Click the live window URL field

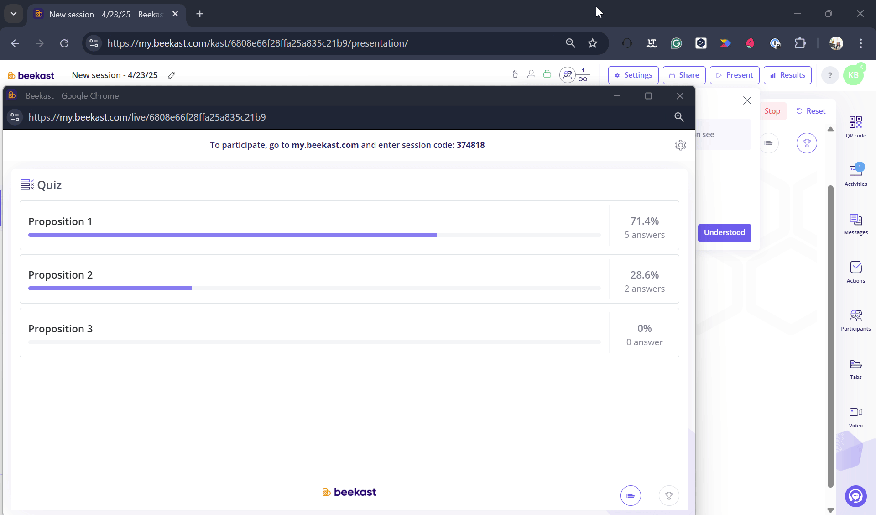coord(147,117)
